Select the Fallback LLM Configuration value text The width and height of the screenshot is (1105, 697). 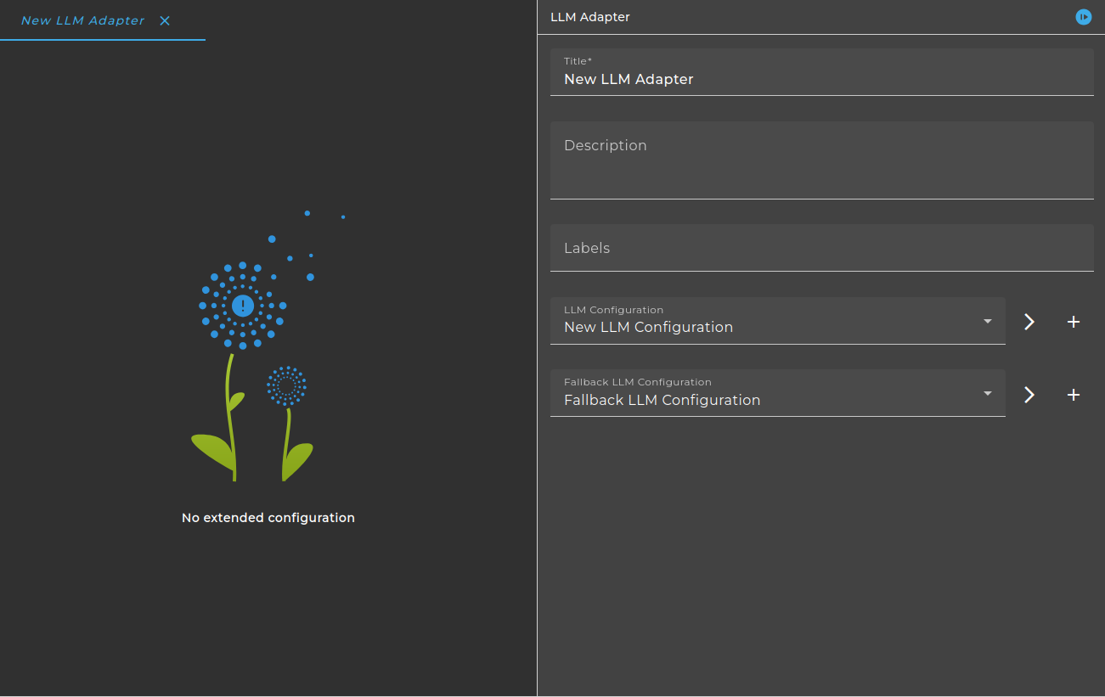[662, 400]
